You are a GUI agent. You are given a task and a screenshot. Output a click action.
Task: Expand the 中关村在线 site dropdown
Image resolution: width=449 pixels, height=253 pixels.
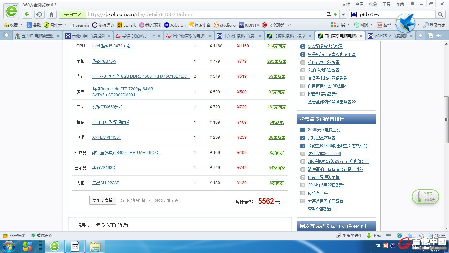click(84, 14)
